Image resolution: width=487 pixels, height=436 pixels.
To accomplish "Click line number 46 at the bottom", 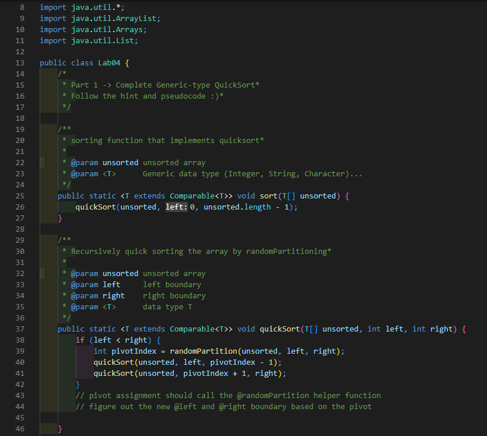I will click(x=20, y=428).
